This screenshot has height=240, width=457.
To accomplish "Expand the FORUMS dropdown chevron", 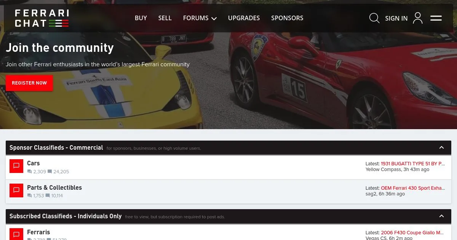I will pyautogui.click(x=214, y=18).
